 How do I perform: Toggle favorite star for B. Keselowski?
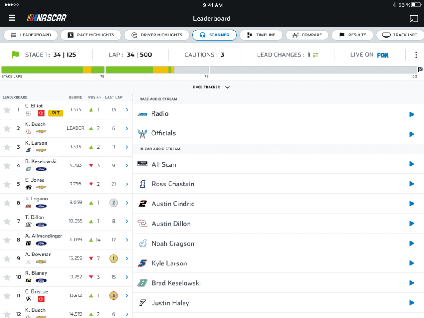tap(7, 166)
